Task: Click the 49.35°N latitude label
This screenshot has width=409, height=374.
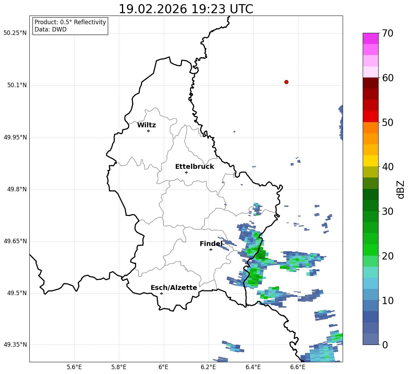Action: (x=15, y=345)
